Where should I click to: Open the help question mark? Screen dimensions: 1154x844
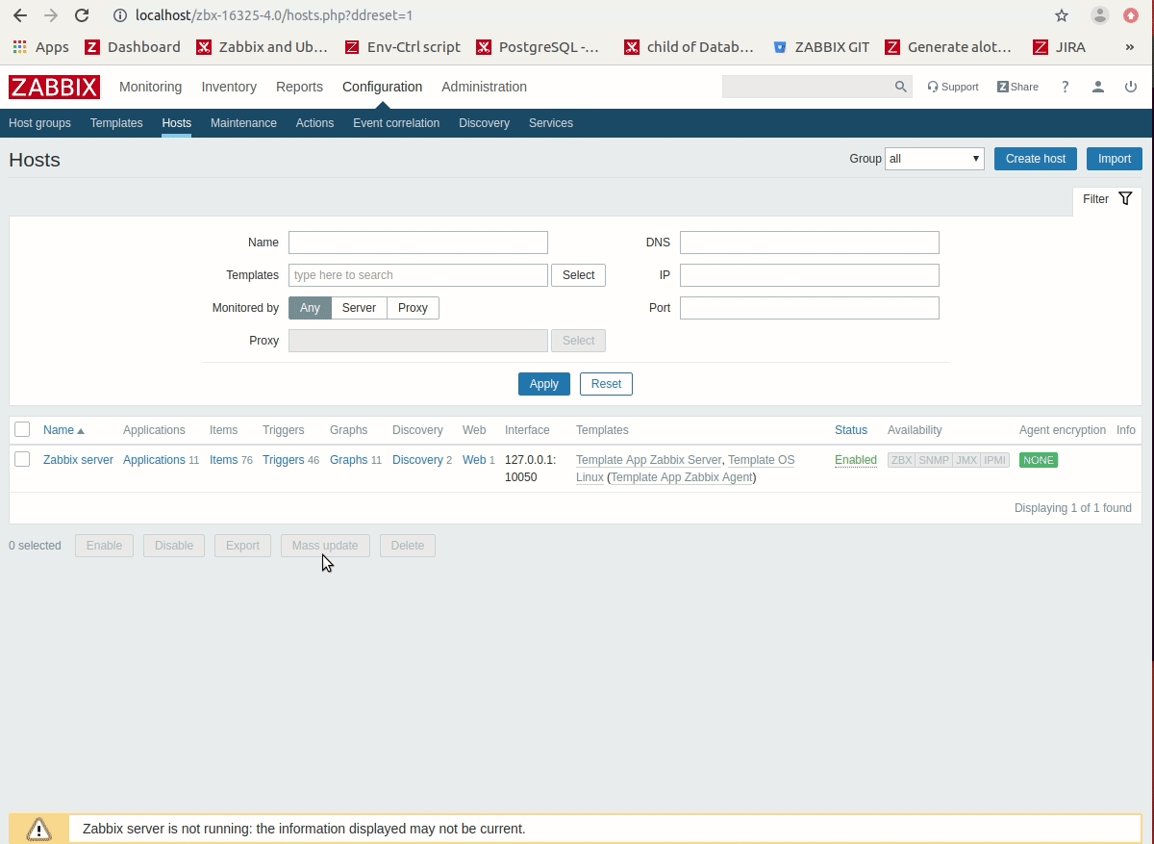[x=1065, y=87]
